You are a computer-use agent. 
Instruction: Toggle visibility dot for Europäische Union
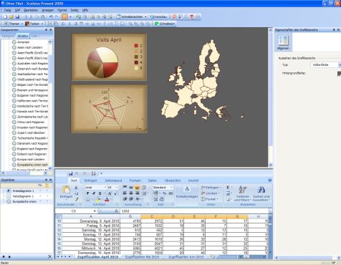pyautogui.click(x=40, y=201)
